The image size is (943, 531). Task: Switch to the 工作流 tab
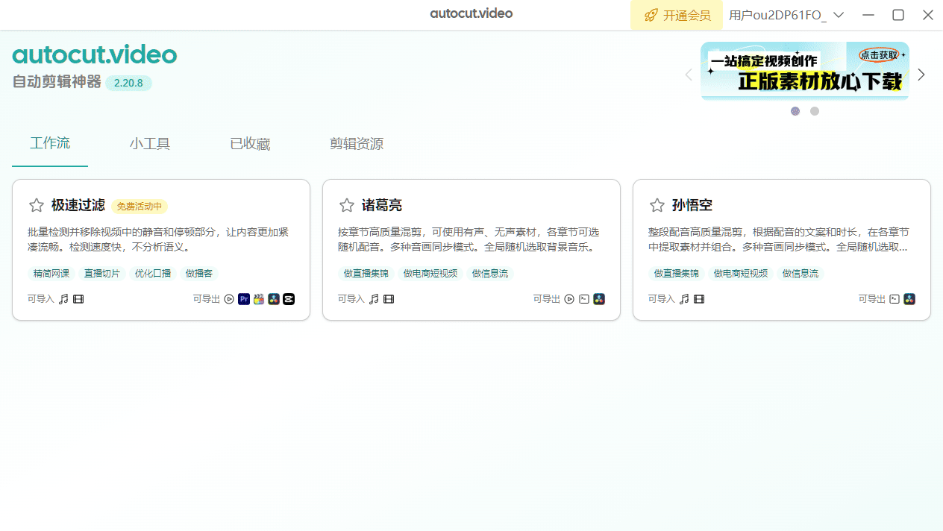point(50,143)
